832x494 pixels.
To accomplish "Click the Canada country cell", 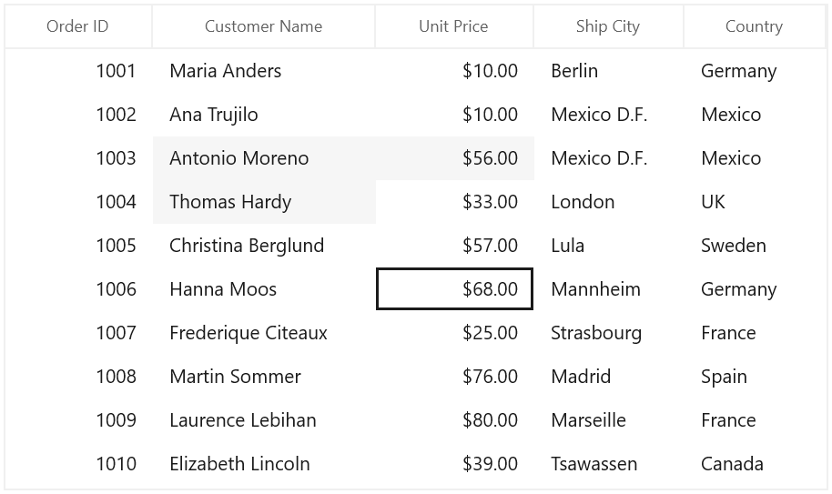I will pos(755,464).
